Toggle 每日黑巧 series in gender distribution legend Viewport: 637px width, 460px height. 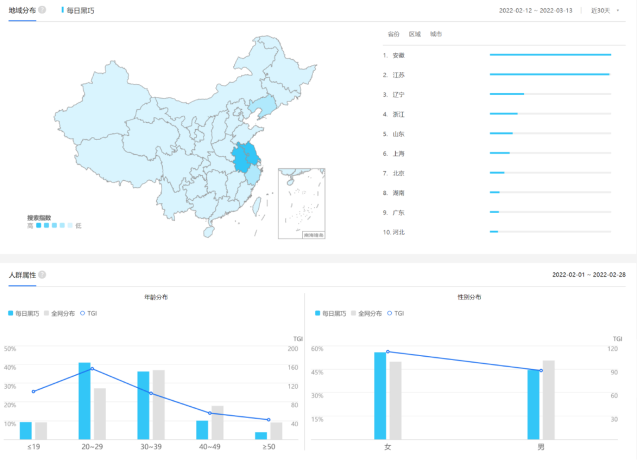(x=331, y=314)
